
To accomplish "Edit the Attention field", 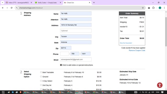I will [x=76, y=19].
